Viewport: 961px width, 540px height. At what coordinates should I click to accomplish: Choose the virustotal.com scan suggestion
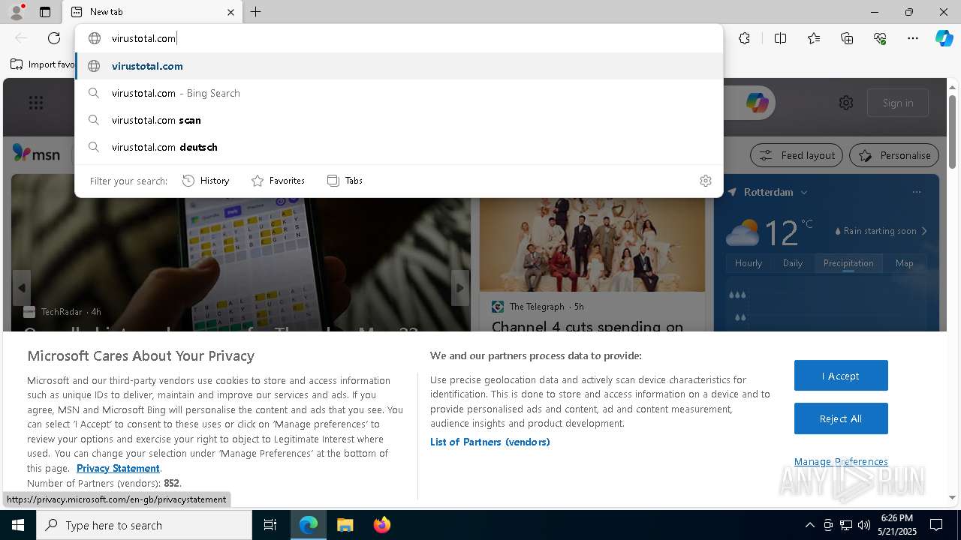coord(399,120)
